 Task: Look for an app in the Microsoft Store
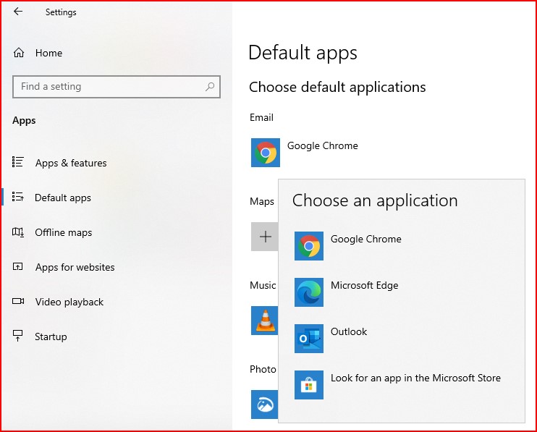pyautogui.click(x=415, y=378)
